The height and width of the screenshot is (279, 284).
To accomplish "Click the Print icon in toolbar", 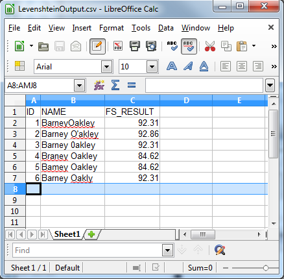I will (134, 46).
